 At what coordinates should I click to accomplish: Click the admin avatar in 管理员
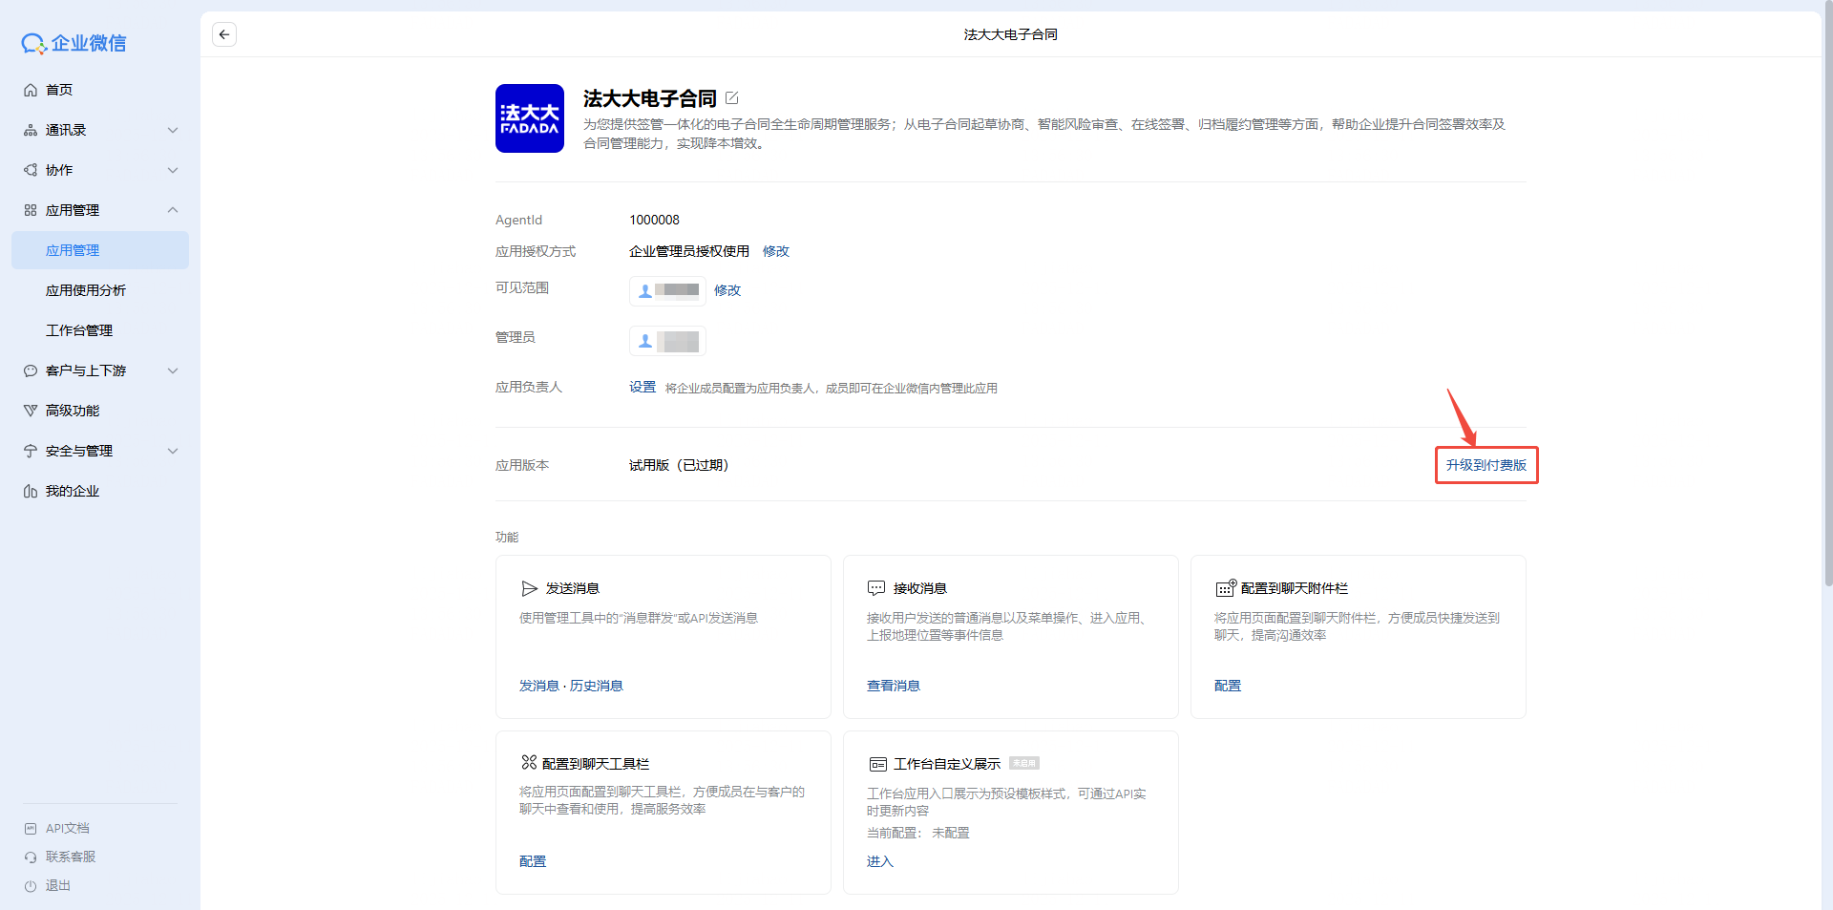[645, 341]
